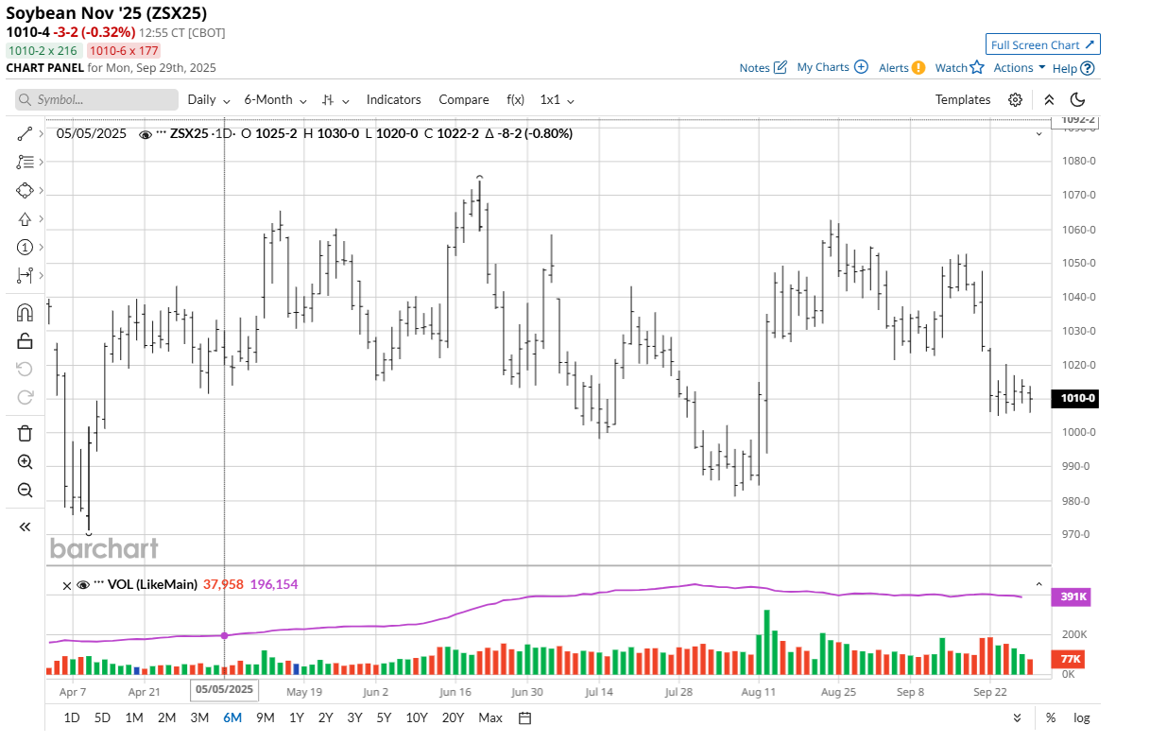Open Notes
Viewport: 1150px width, 743px height.
(764, 67)
